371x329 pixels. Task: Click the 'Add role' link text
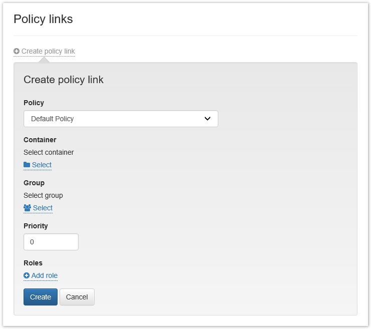[x=45, y=275]
